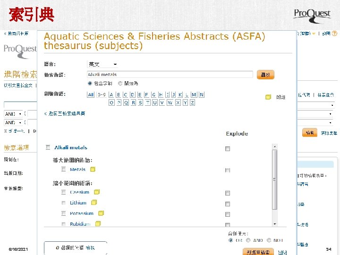This screenshot has height=255, width=340.
Task: Browse terms starting with letter A
Action: coord(111,94)
